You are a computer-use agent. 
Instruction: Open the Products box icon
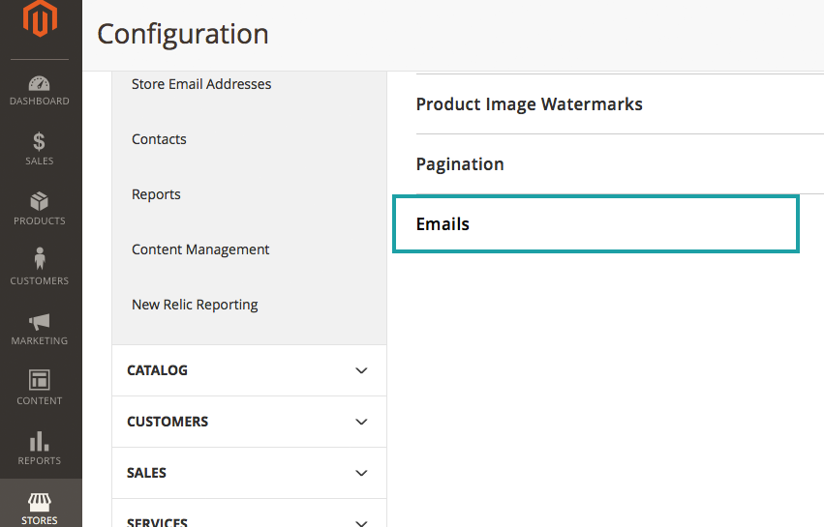coord(40,201)
